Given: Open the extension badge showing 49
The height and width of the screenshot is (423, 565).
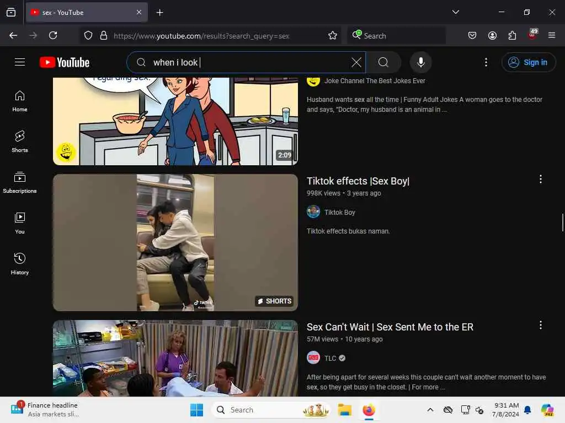Looking at the screenshot, I should pyautogui.click(x=532, y=35).
